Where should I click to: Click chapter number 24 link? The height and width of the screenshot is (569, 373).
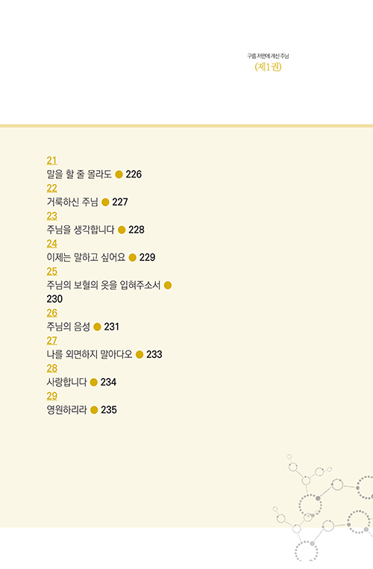(x=52, y=244)
